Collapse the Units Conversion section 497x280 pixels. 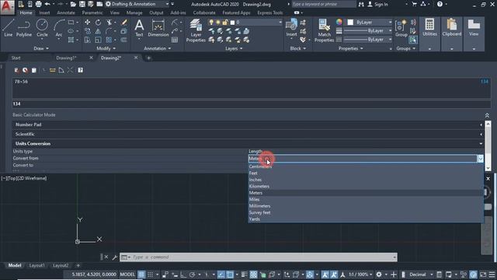[x=481, y=144]
